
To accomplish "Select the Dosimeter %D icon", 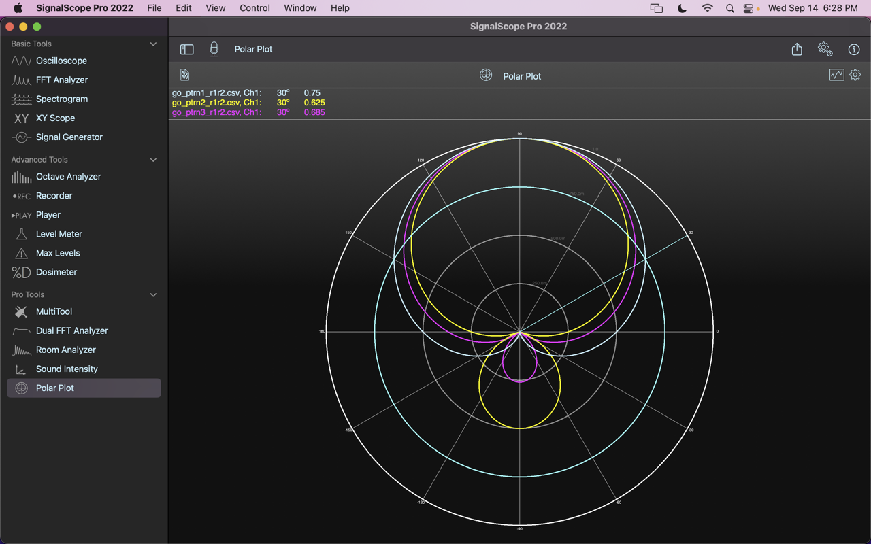I will point(21,272).
